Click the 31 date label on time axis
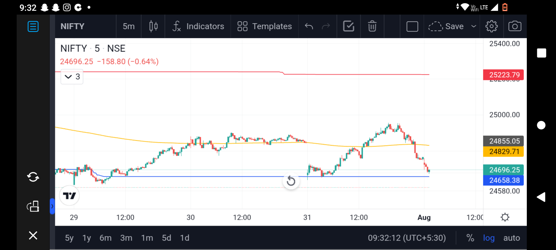Screen dimensions: 556x250 click(307, 217)
